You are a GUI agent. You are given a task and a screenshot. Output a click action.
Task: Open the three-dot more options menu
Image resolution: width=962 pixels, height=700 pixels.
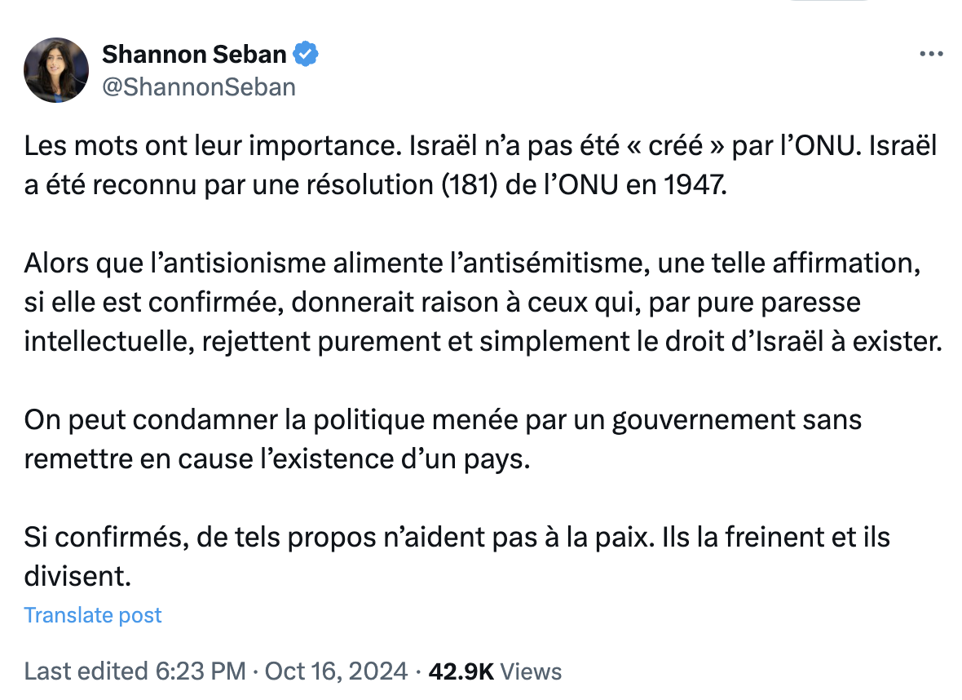pos(931,54)
